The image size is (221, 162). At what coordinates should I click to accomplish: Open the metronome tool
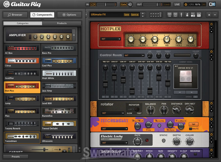[187, 14]
